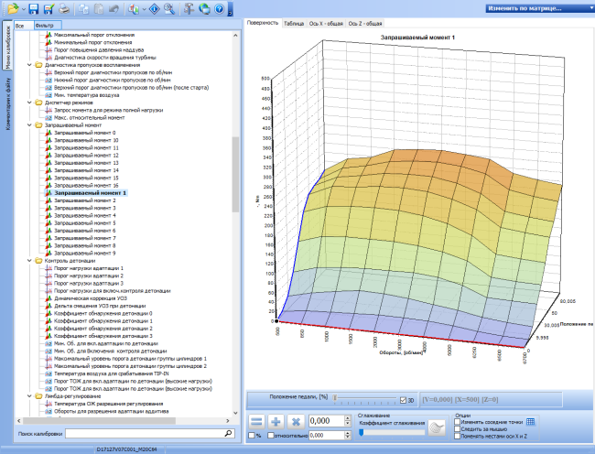595x454 pixels.
Task: Click the blue diamond info icon
Action: 155,9
